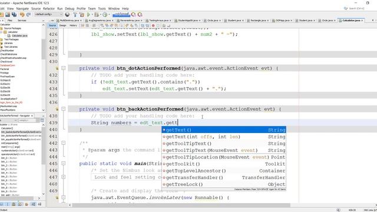Open the Debug Project dropdown arrow

(100, 15)
